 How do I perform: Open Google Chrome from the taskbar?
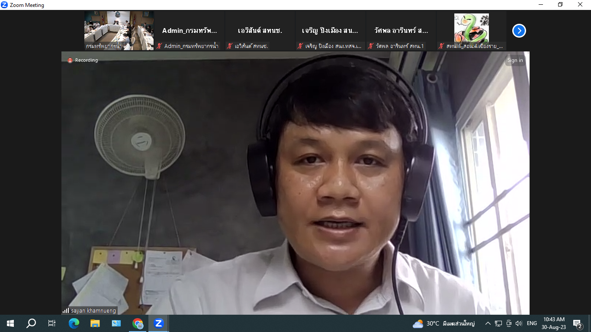click(138, 323)
